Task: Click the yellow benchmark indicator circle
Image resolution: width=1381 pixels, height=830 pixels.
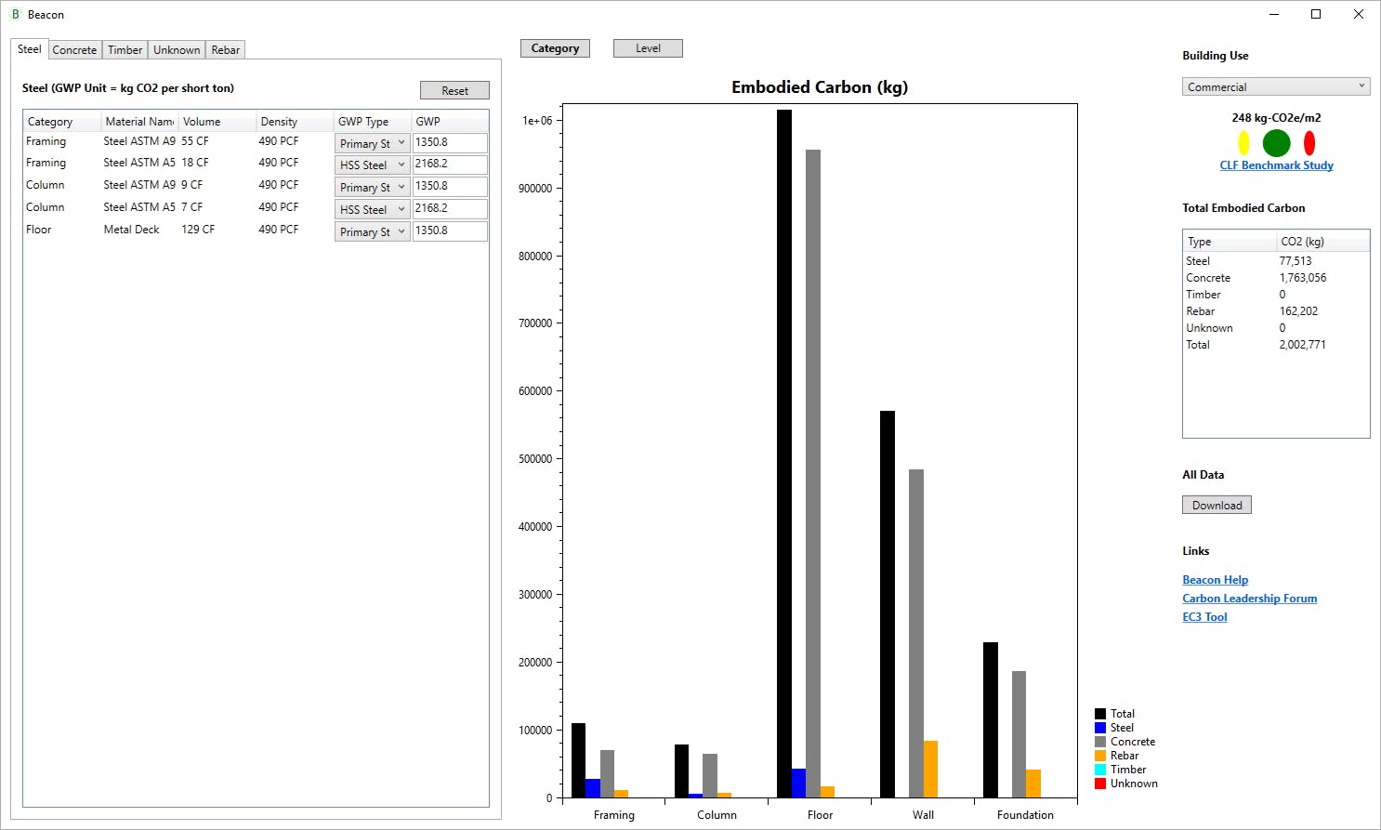Action: [x=1243, y=144]
